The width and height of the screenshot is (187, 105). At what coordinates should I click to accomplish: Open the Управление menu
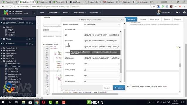(95, 12)
